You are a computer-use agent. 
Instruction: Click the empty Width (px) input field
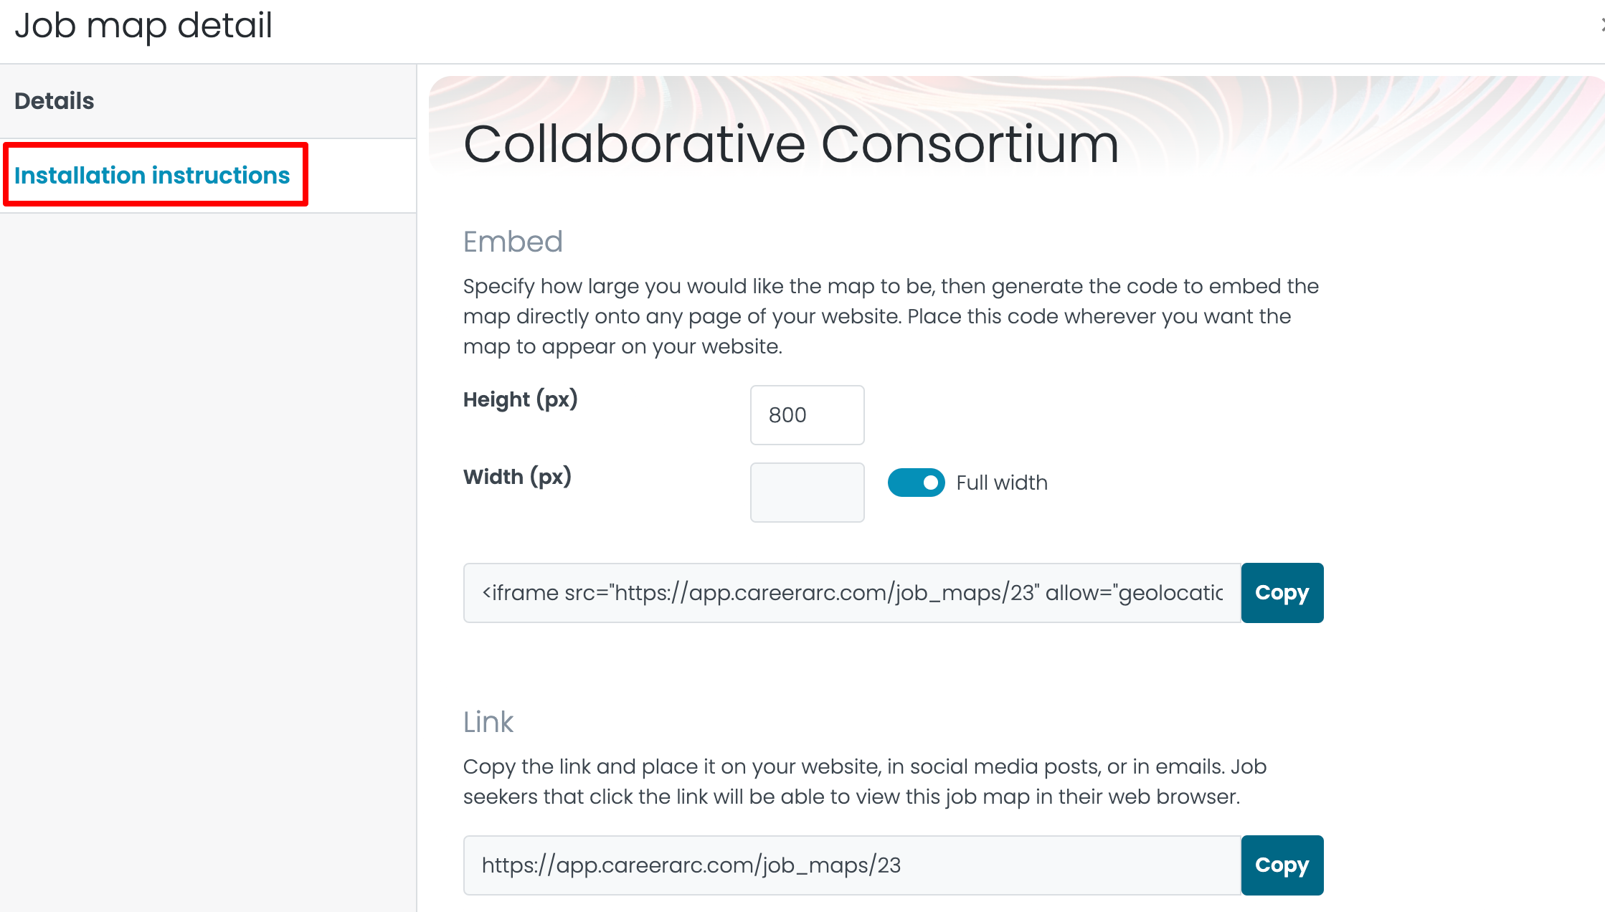pyautogui.click(x=807, y=493)
